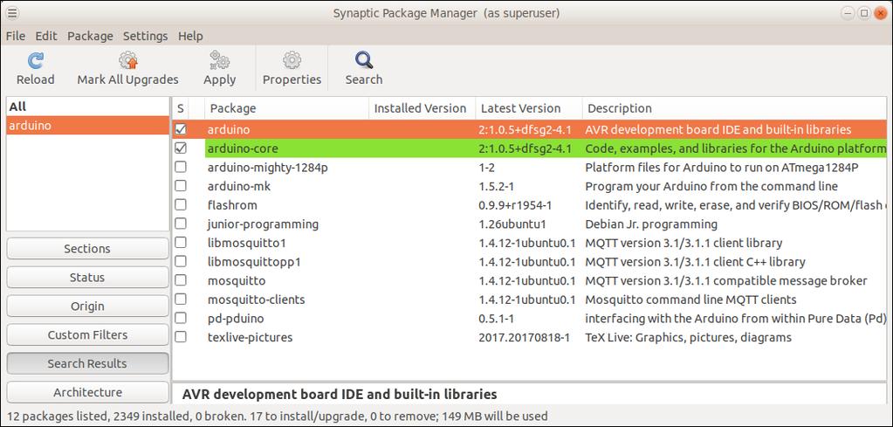Click the bold description heading in details pane

tap(340, 394)
